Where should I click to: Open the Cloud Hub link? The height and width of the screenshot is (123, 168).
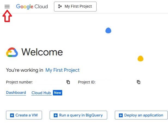coord(41,93)
